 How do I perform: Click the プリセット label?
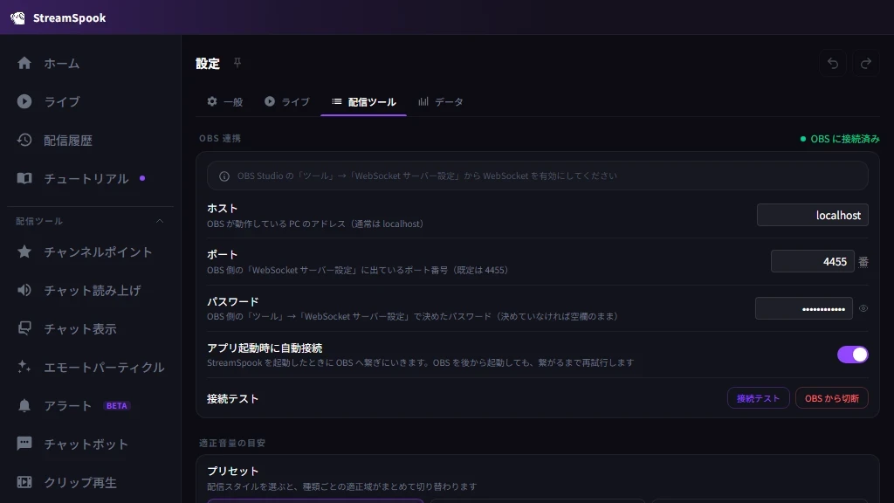click(x=232, y=471)
